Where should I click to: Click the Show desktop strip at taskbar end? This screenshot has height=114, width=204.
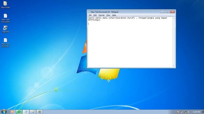(203, 112)
